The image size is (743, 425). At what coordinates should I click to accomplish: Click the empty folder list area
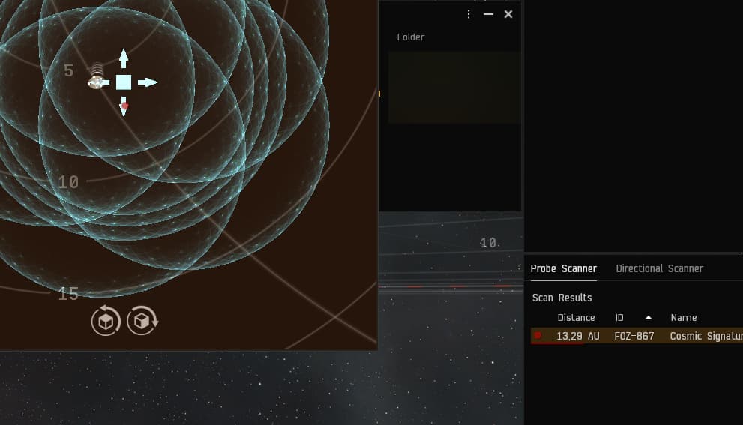coord(454,87)
